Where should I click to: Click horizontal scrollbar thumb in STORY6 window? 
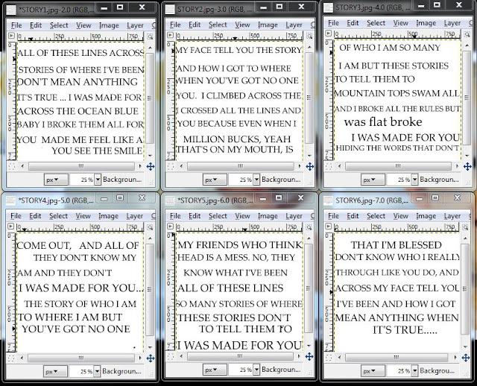397,358
